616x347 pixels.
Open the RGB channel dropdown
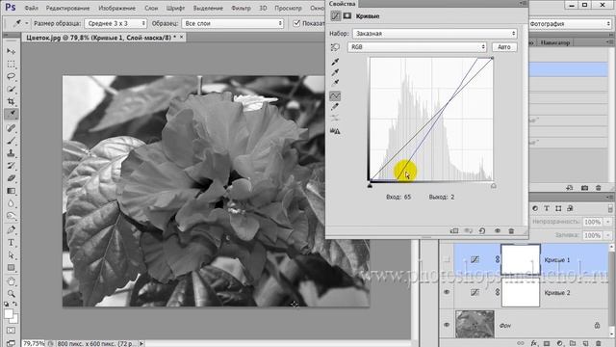click(x=417, y=47)
